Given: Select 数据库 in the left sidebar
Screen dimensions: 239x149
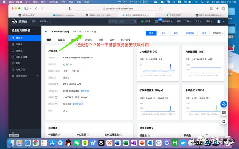Looking at the screenshot, I should [25, 44].
